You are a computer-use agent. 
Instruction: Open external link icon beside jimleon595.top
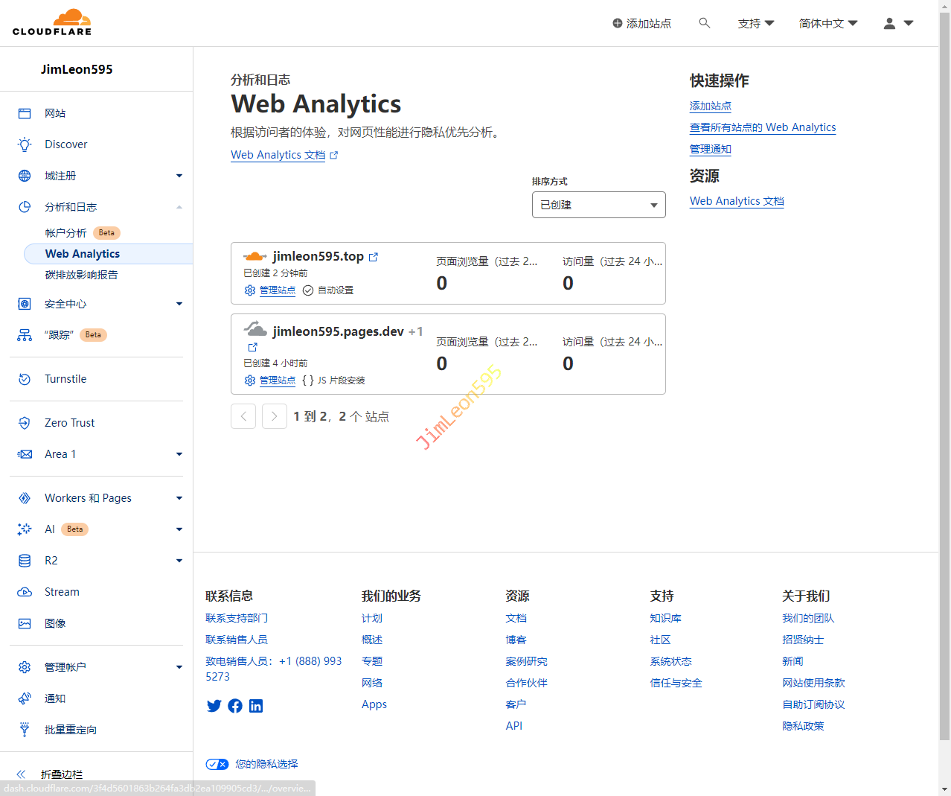tap(374, 257)
